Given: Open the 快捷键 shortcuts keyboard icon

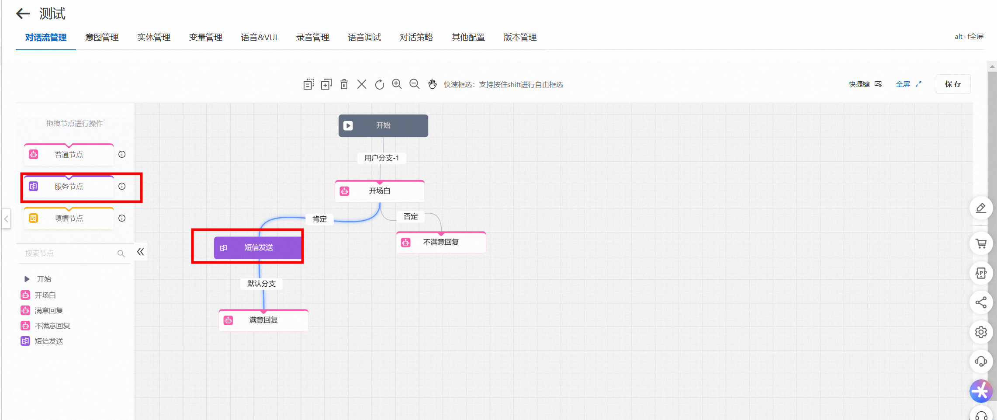Looking at the screenshot, I should 878,84.
